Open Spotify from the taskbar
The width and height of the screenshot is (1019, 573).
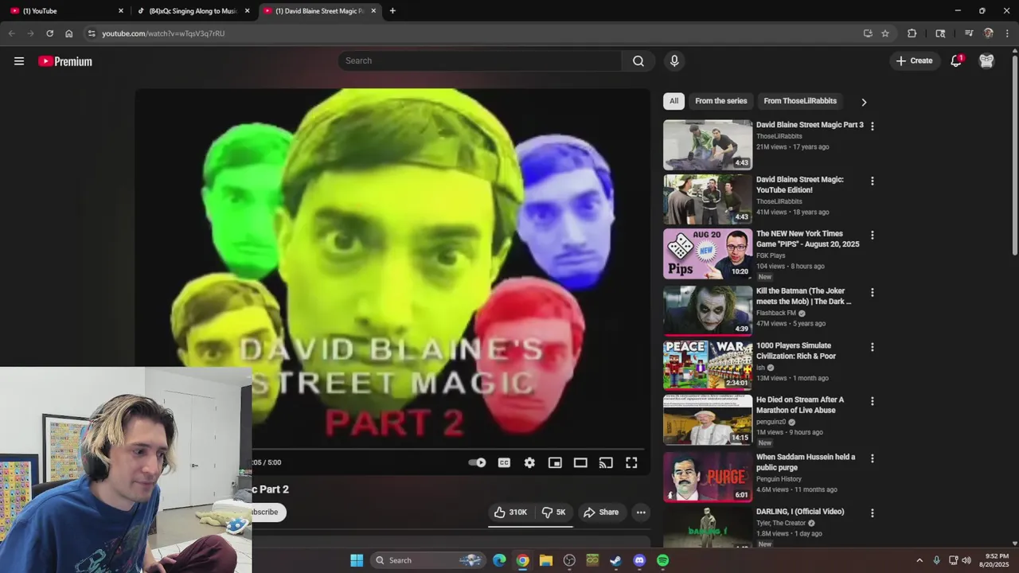[x=662, y=560]
